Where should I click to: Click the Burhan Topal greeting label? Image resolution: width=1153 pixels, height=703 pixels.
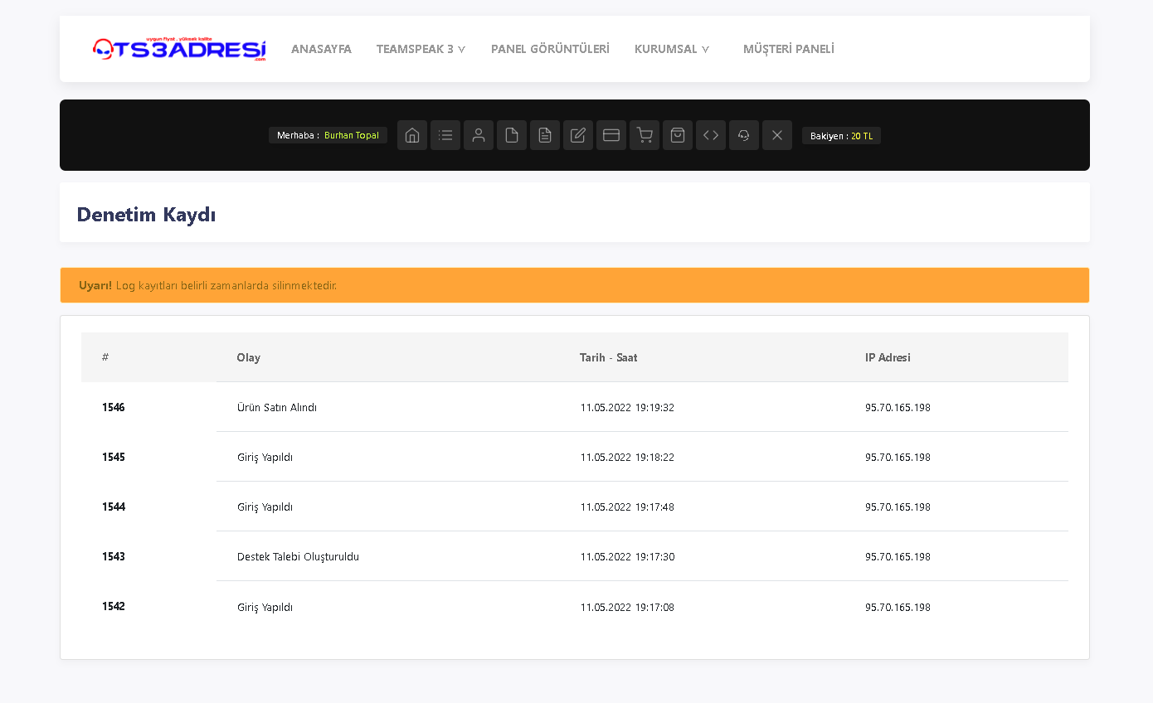(x=328, y=135)
